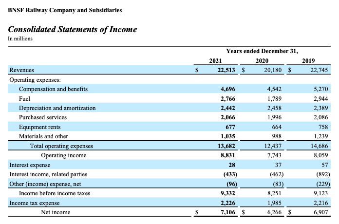Select 2020 revenues value 20,180

point(273,70)
